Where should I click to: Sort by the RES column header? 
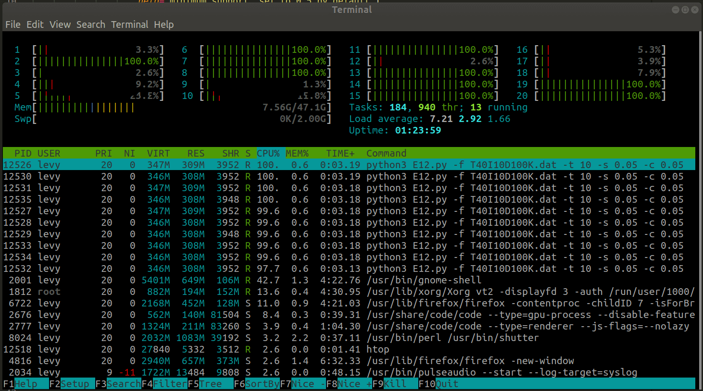[x=196, y=153]
